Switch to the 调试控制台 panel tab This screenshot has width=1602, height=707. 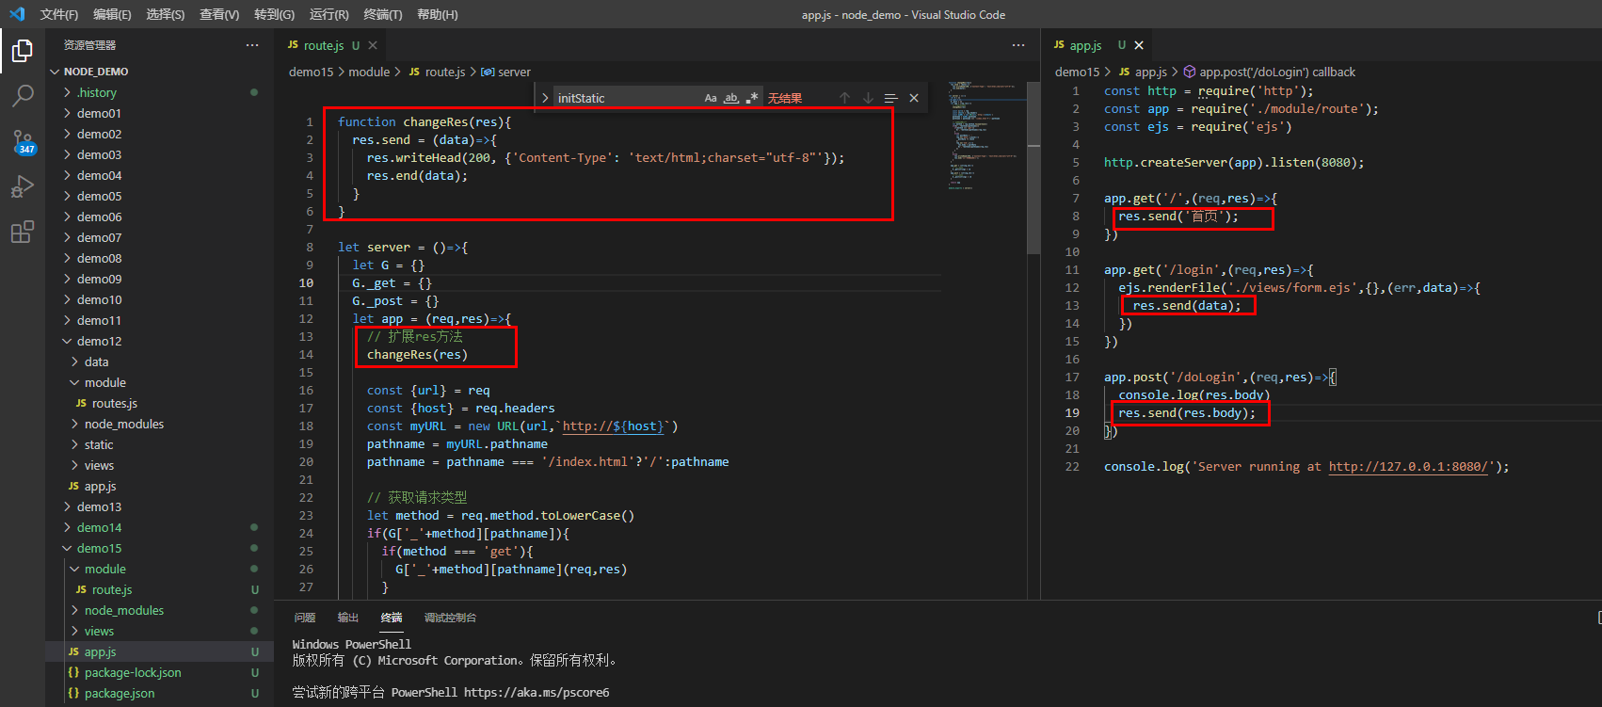[x=450, y=618]
